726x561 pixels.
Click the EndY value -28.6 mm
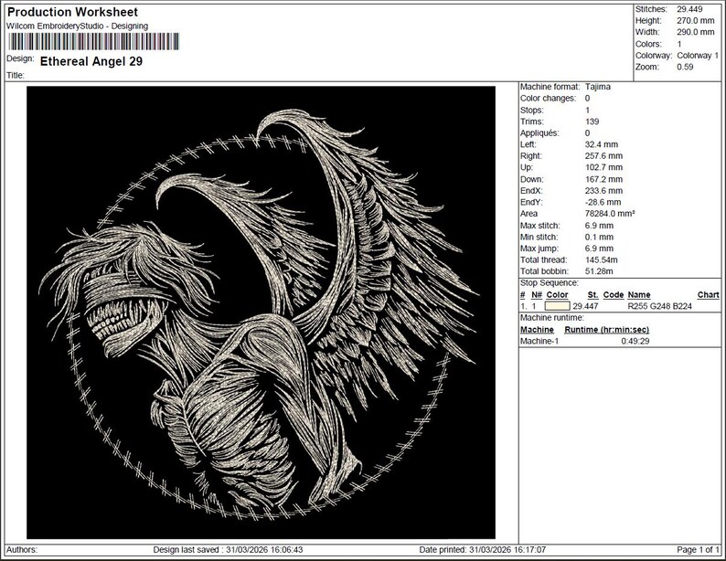tap(603, 203)
